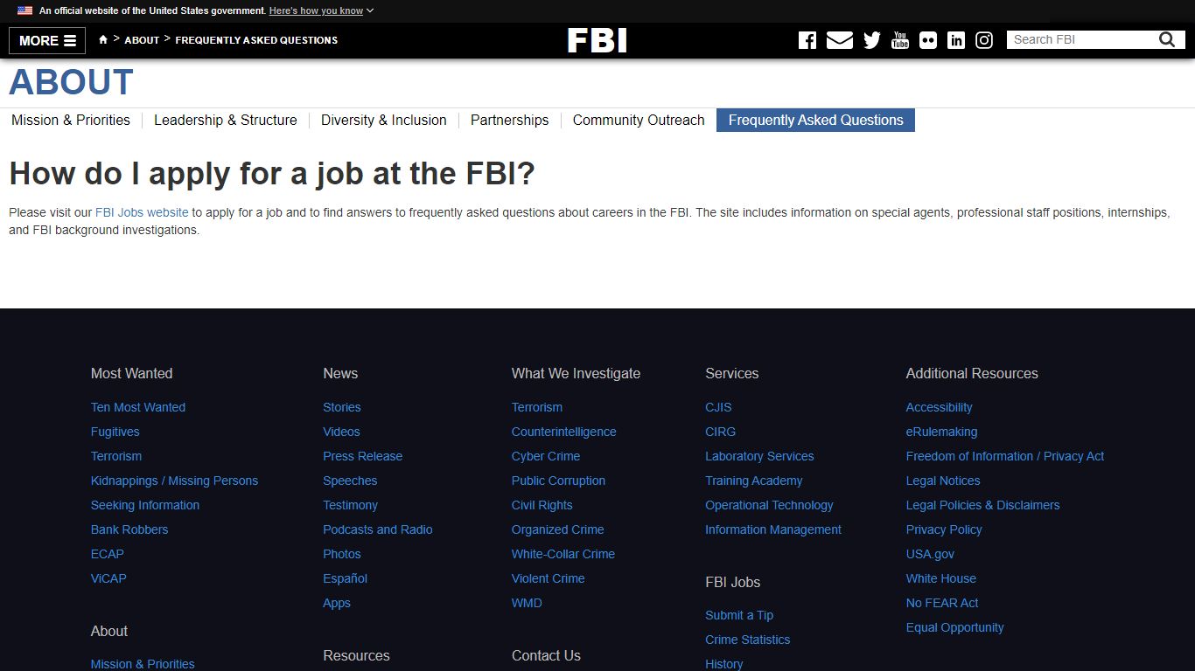Open Español link
The width and height of the screenshot is (1195, 671).
pos(345,578)
